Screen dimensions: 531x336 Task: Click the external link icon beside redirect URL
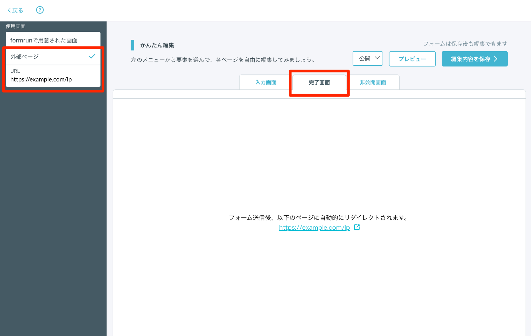(x=357, y=227)
